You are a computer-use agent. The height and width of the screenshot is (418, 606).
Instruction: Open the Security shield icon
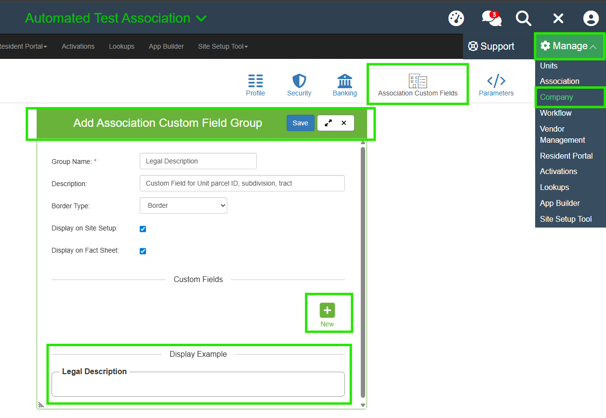click(x=299, y=85)
